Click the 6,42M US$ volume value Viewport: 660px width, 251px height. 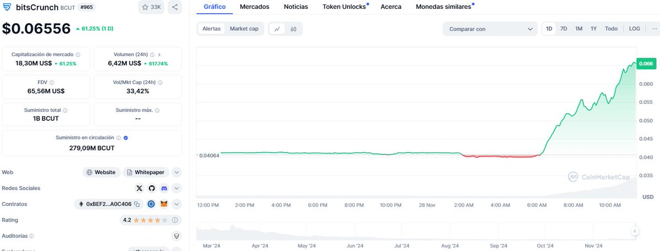coord(125,64)
